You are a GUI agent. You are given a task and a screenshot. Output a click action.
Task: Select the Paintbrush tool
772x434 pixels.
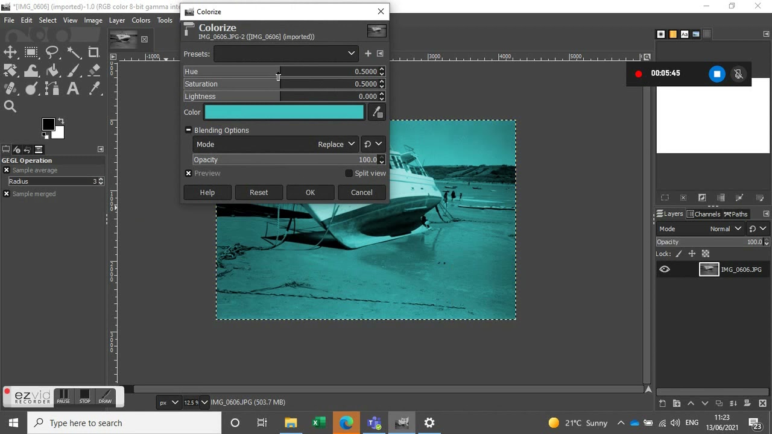[x=74, y=71]
